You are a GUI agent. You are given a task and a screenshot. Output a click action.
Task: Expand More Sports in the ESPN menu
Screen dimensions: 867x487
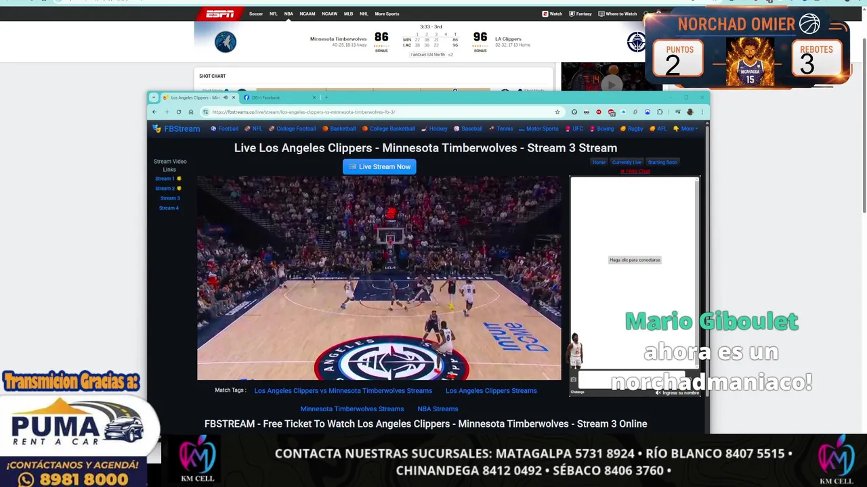[x=387, y=14]
